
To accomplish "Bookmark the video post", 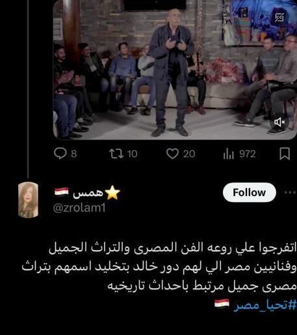I will click(x=285, y=154).
